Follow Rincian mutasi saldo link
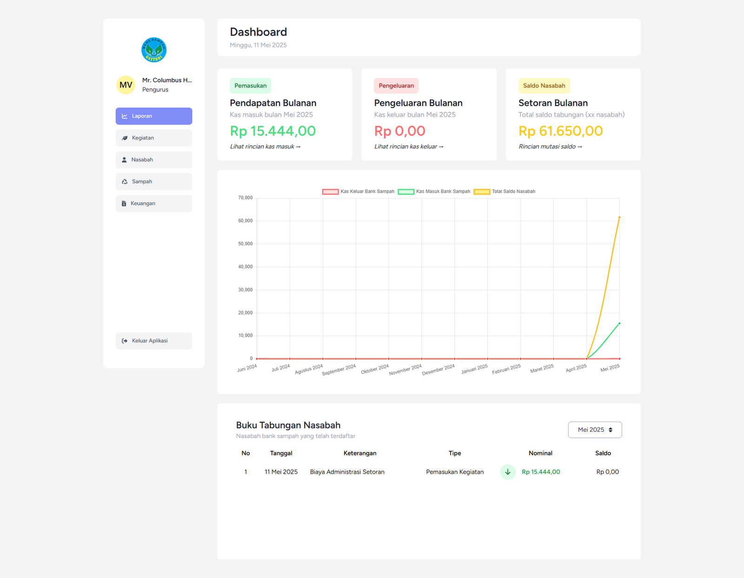 click(550, 147)
